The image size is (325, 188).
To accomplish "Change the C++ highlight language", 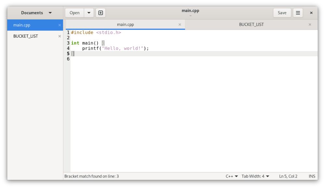I will pyautogui.click(x=231, y=176).
